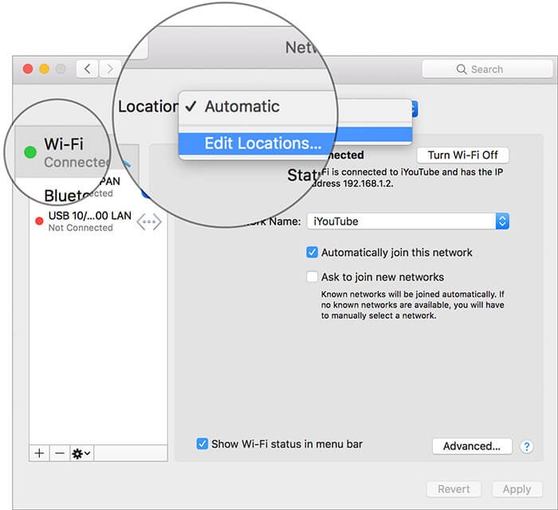Image resolution: width=558 pixels, height=510 pixels.
Task: Enable Ask to join new networks
Action: point(312,277)
